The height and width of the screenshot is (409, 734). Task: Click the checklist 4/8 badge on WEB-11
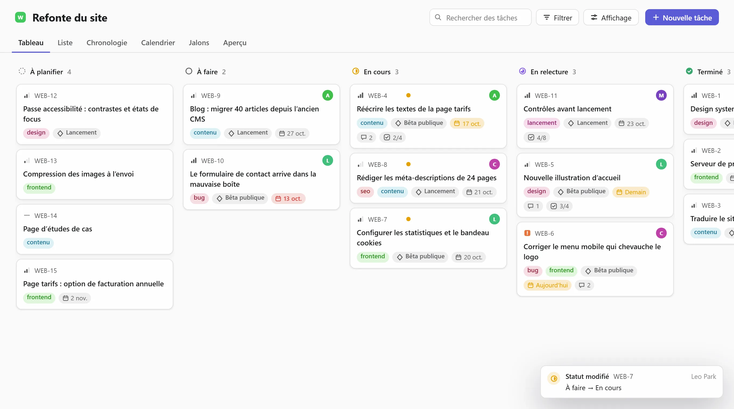click(537, 137)
